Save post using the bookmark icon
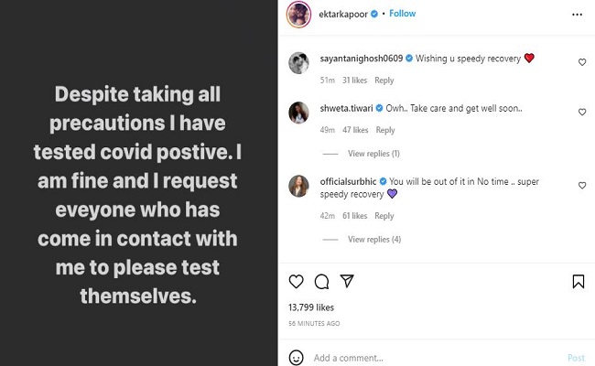 point(578,281)
